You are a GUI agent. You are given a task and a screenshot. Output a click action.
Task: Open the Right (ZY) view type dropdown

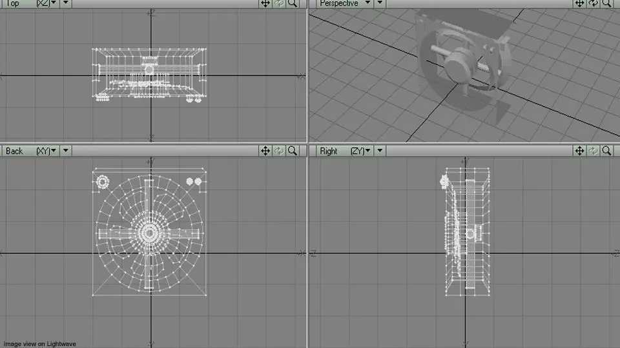point(344,151)
